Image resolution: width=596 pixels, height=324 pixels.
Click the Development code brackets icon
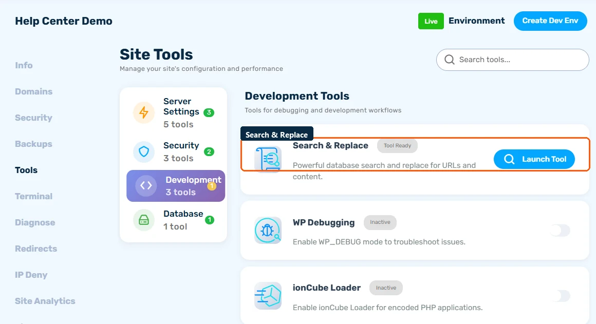(146, 186)
